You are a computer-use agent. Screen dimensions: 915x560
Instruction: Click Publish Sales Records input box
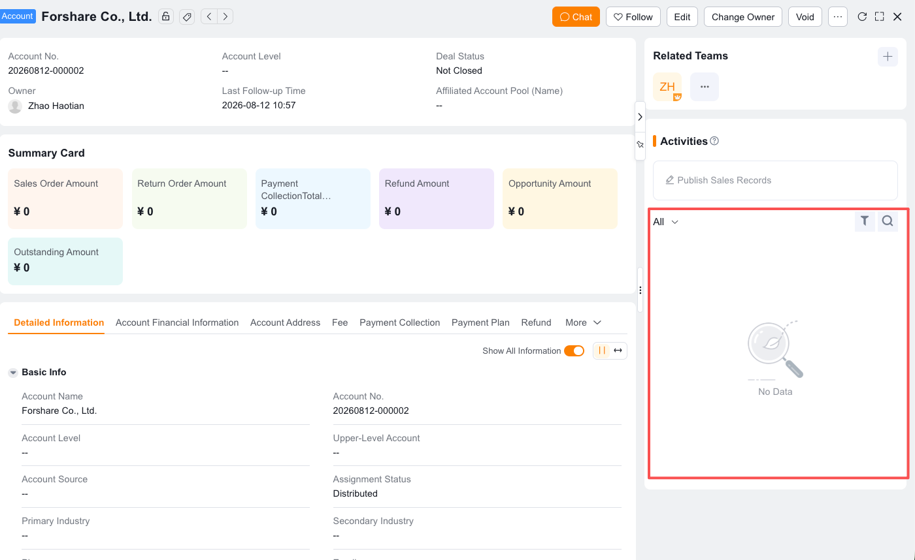(775, 180)
